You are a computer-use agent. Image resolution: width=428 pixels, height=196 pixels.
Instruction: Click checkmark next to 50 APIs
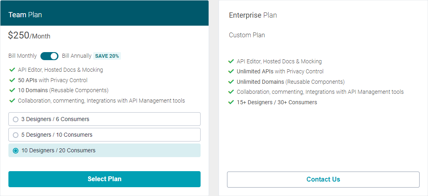coord(12,80)
